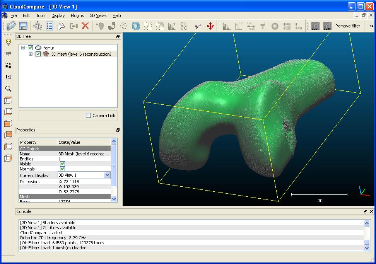376x264 pixels.
Task: Set the orange front face view icon
Action: coord(8,123)
